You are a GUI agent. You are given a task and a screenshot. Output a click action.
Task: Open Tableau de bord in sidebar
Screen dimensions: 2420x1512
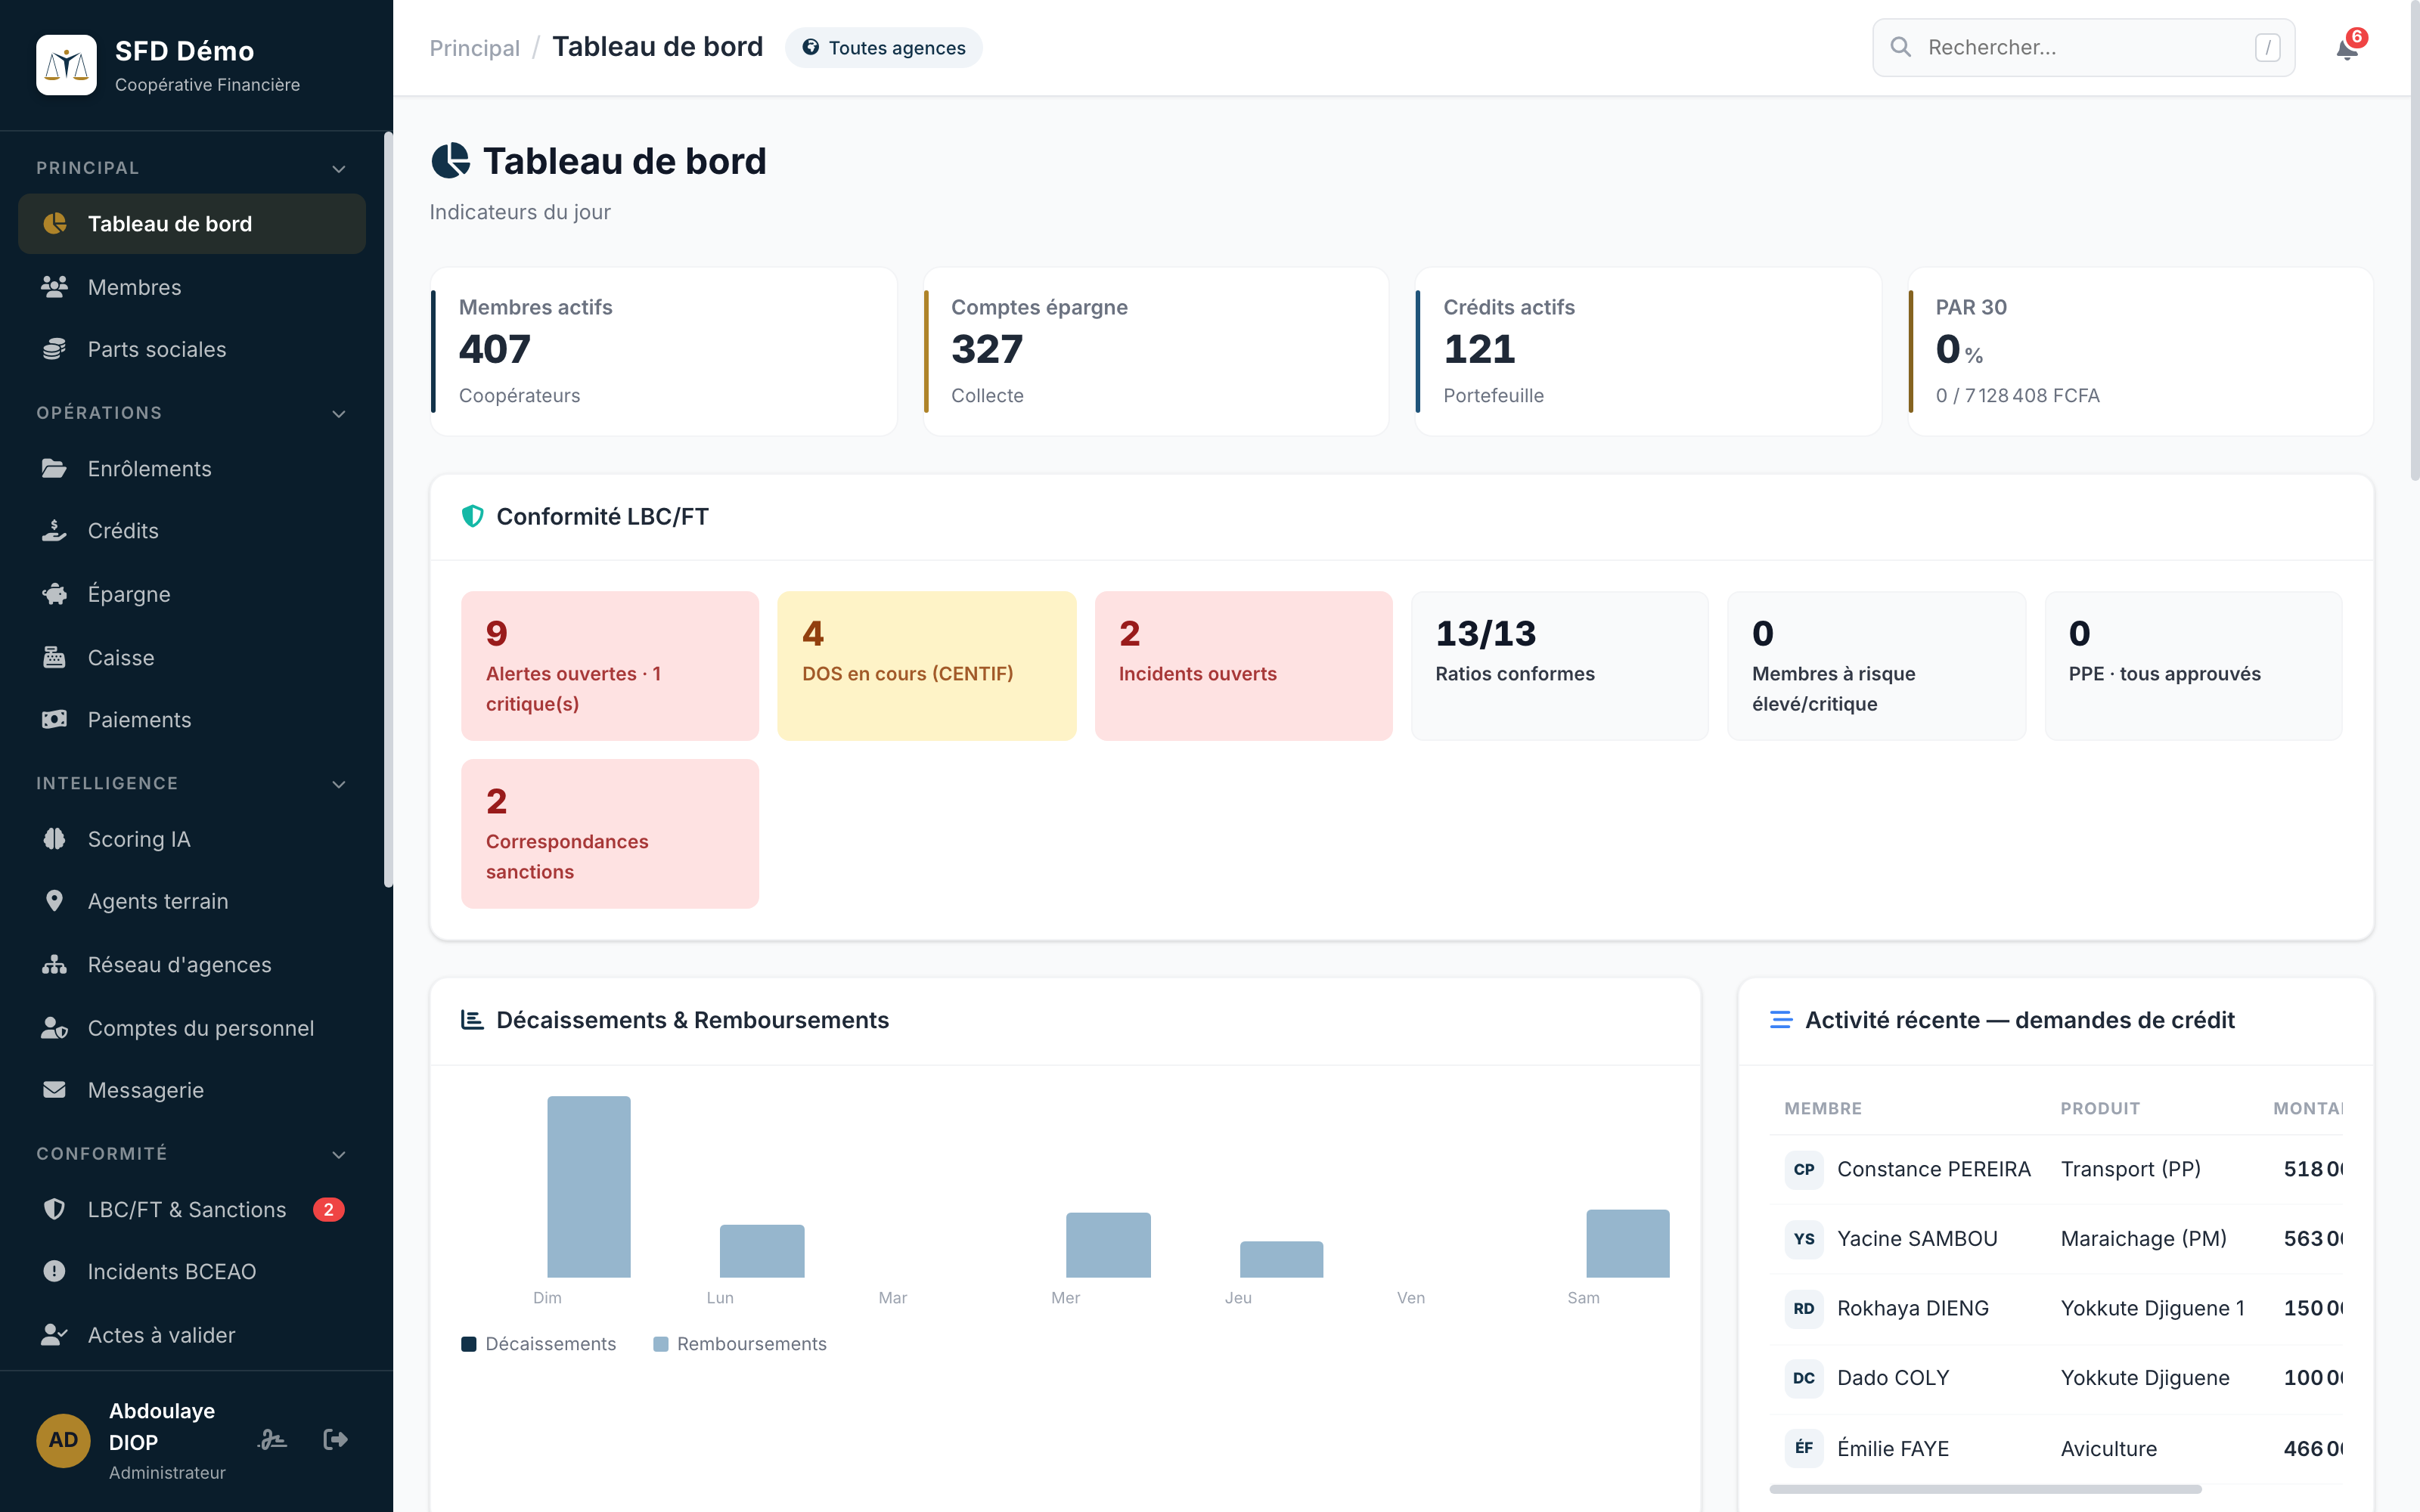click(x=192, y=224)
